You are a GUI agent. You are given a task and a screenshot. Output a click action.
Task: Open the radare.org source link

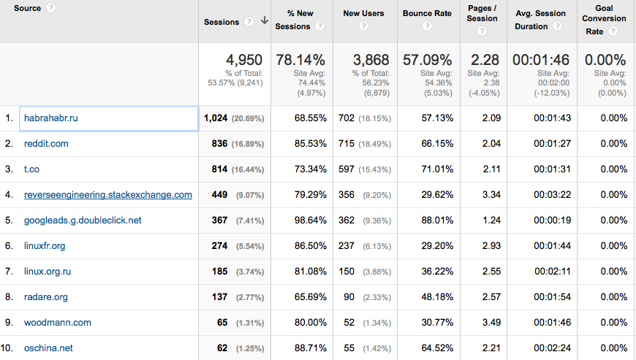coord(46,296)
